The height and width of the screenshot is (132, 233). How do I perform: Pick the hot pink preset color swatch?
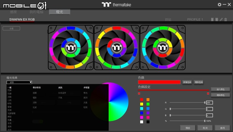pos(148,117)
